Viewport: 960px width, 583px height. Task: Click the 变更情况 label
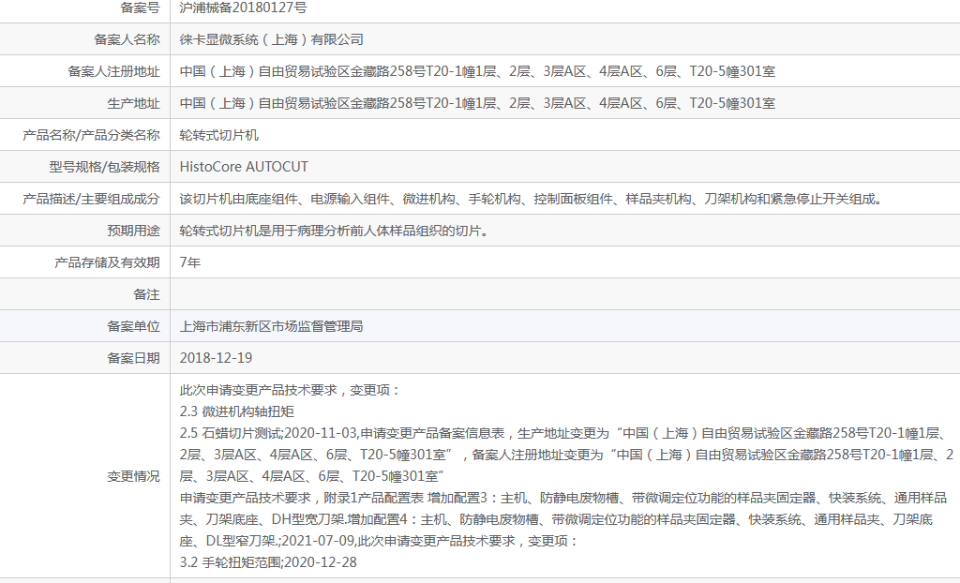point(133,476)
